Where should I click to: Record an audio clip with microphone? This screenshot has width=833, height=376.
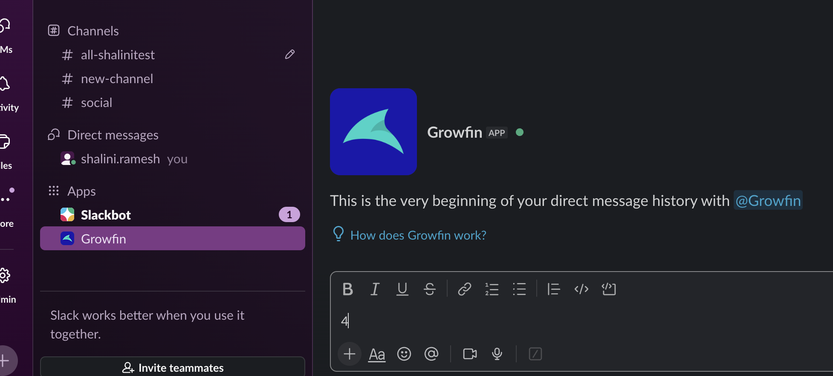pyautogui.click(x=497, y=354)
